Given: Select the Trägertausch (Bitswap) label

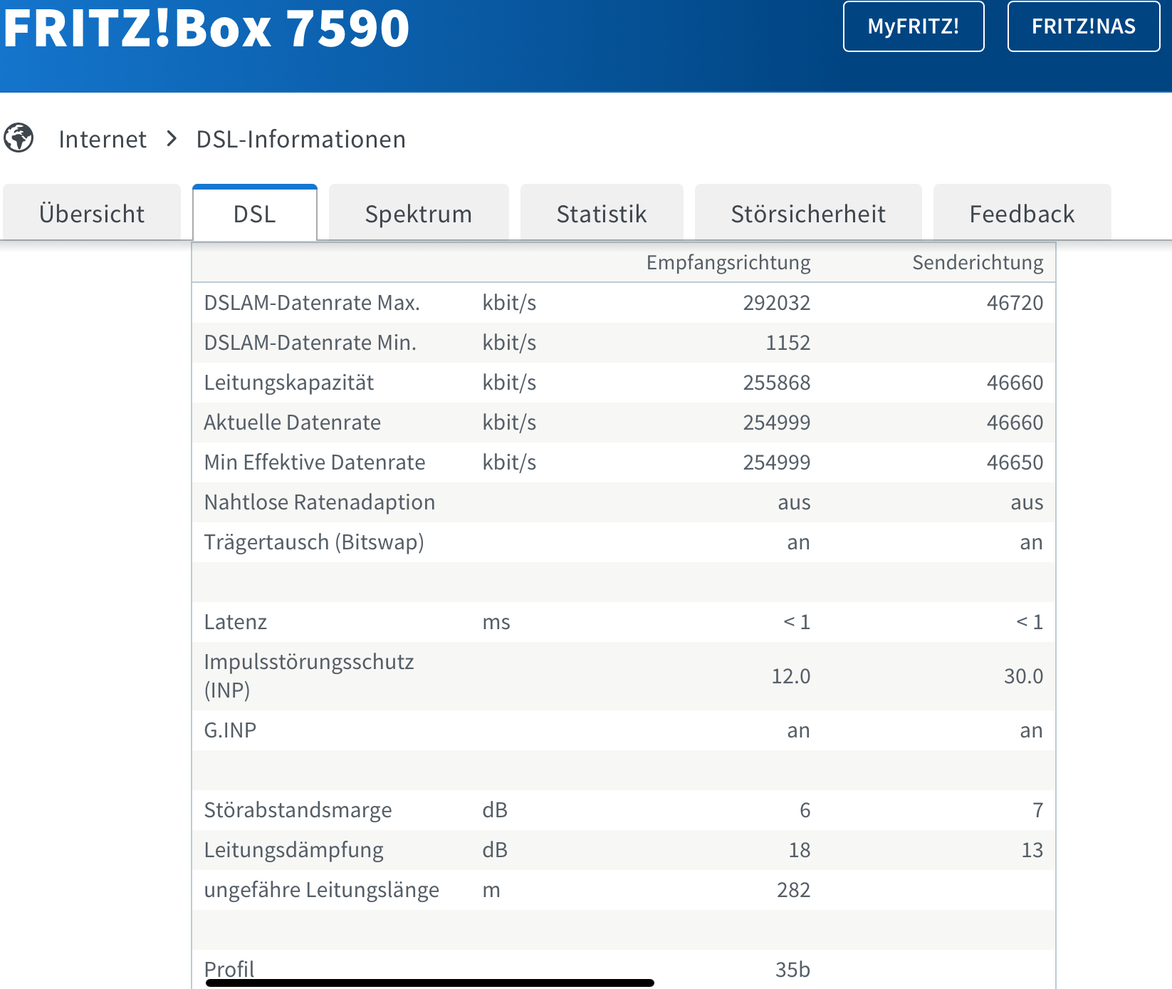Looking at the screenshot, I should point(314,542).
